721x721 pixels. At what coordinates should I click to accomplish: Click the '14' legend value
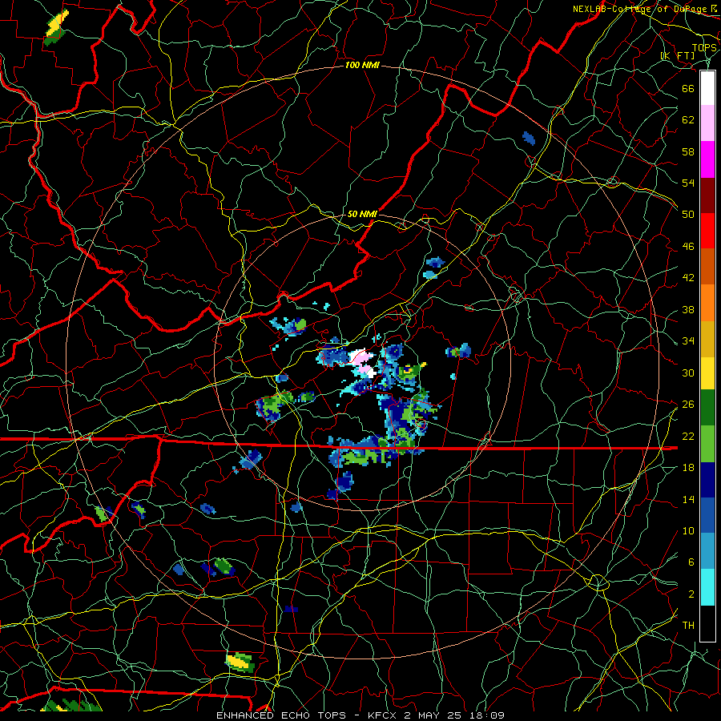point(688,499)
